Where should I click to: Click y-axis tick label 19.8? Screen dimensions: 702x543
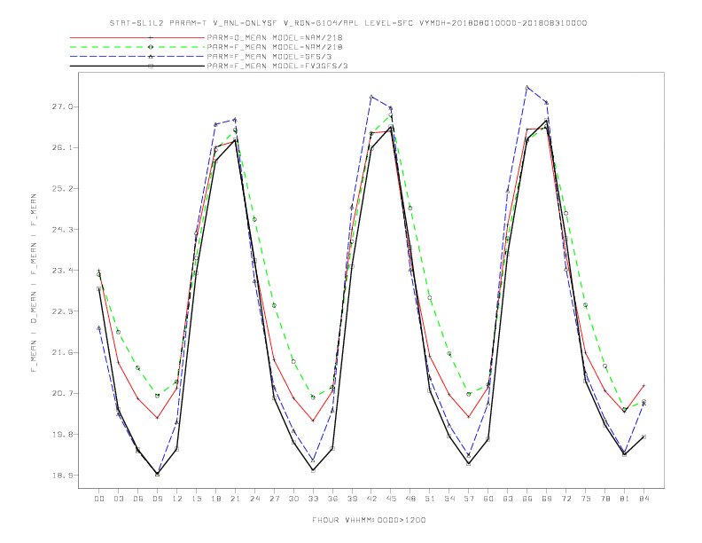pos(62,434)
